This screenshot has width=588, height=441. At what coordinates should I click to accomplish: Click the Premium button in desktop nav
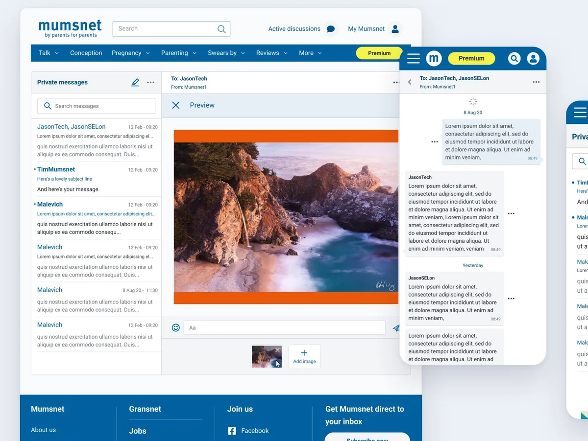[379, 53]
